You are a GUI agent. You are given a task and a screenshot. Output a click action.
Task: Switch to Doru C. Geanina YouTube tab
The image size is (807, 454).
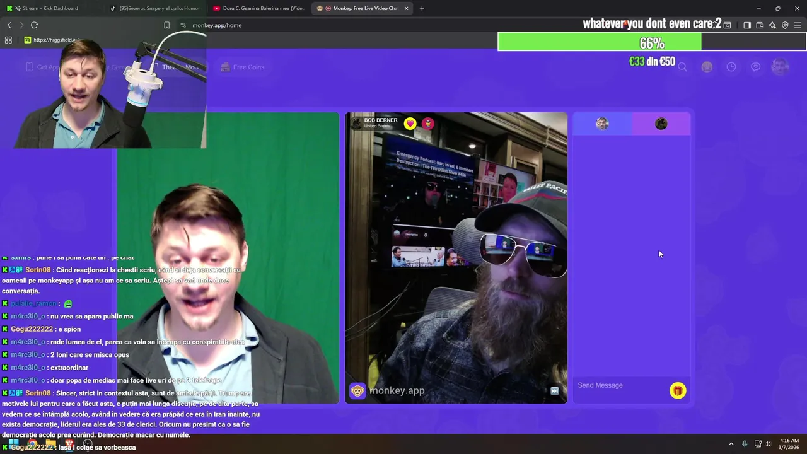pos(258,8)
